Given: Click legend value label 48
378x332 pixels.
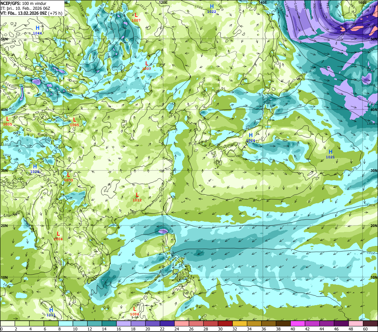Looking at the screenshot, I should point(351,329).
